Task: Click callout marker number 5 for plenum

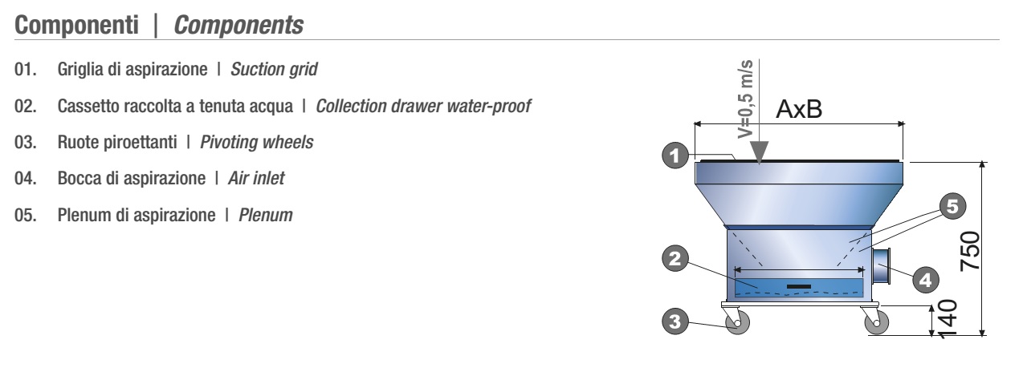Action: pos(952,207)
